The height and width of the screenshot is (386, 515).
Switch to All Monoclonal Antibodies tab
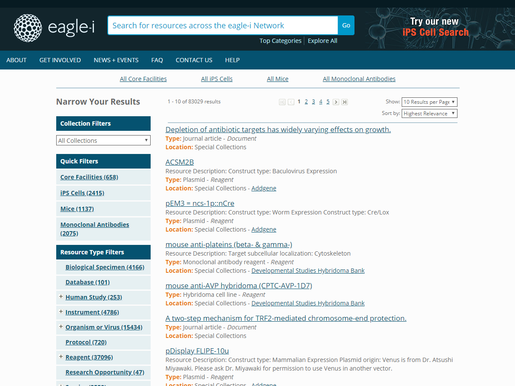(x=359, y=79)
